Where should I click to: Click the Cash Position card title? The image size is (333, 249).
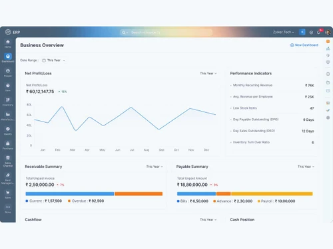click(242, 220)
